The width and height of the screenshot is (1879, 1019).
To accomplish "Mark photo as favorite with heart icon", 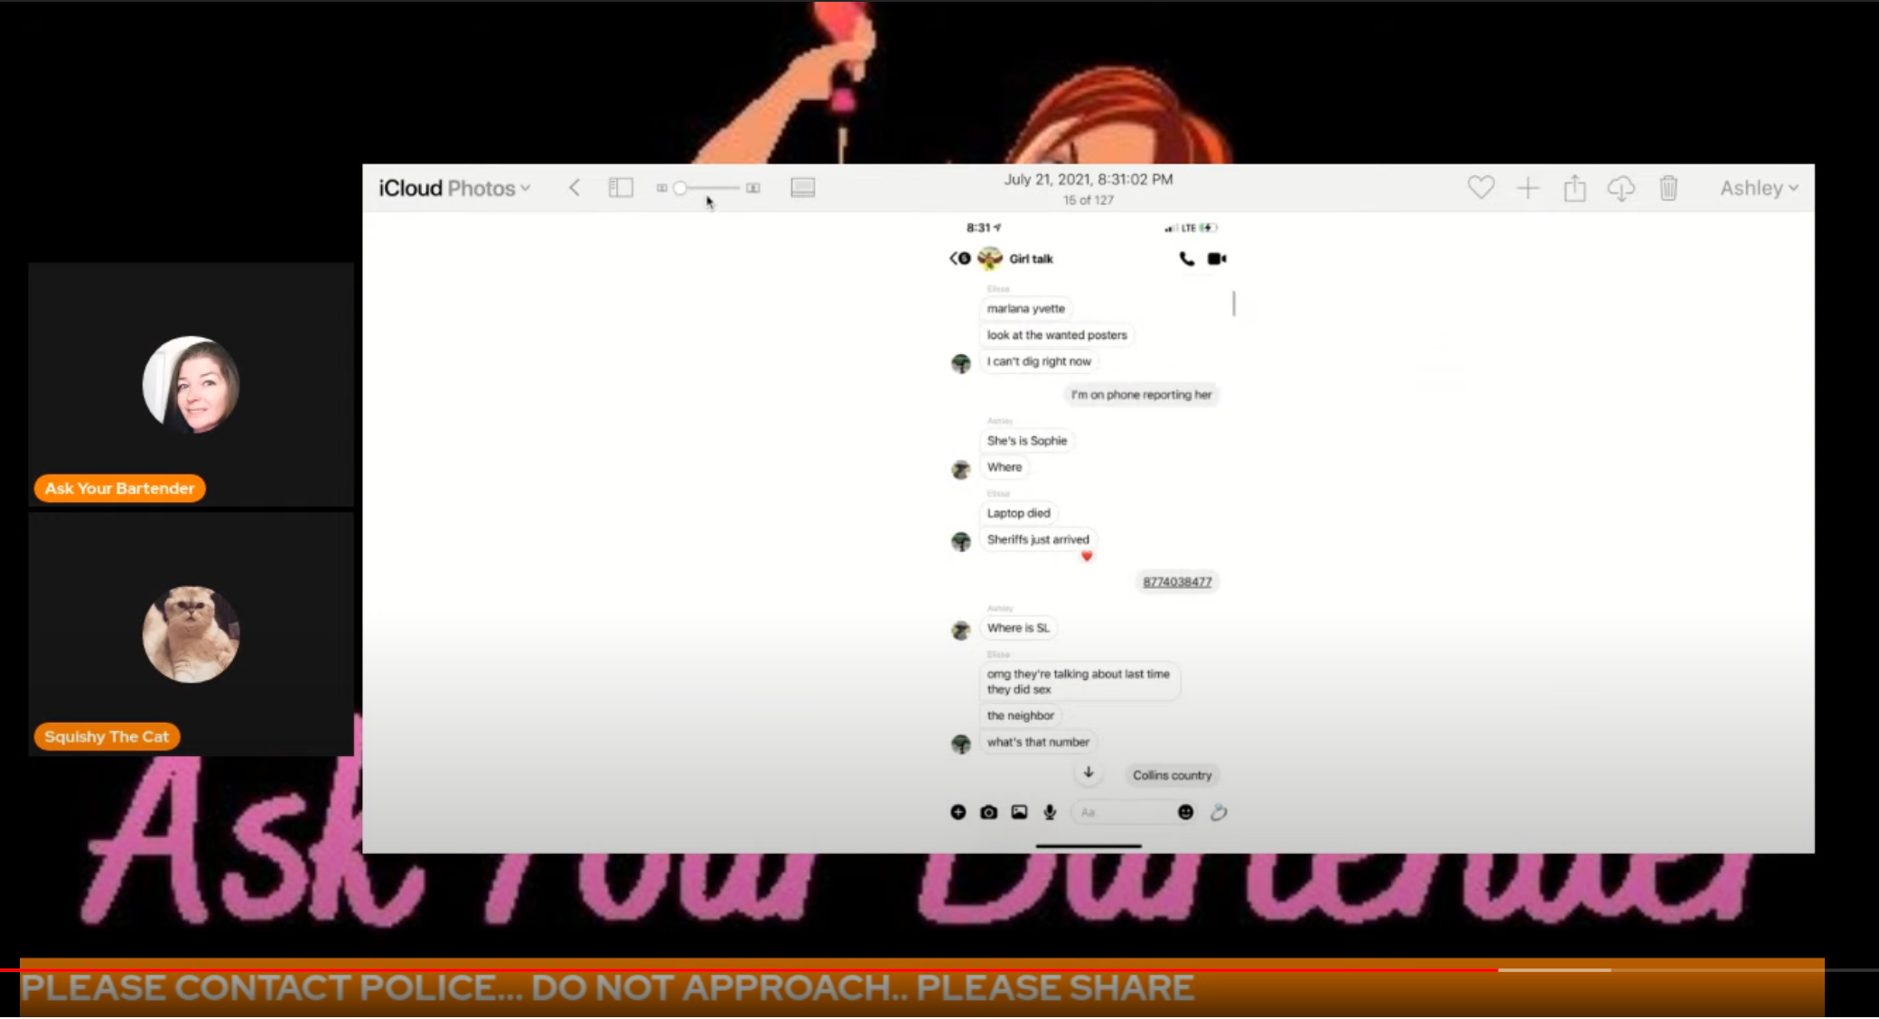I will [x=1481, y=187].
